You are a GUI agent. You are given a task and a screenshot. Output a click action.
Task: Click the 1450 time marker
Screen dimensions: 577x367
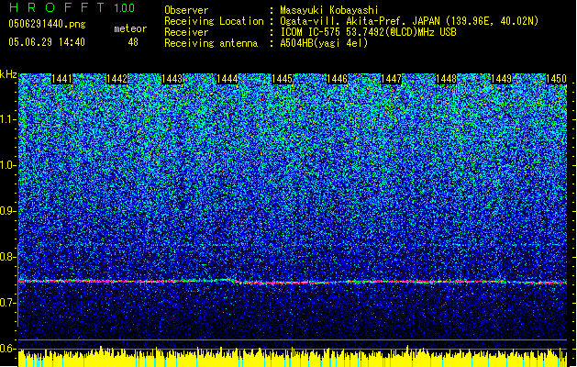556,80
